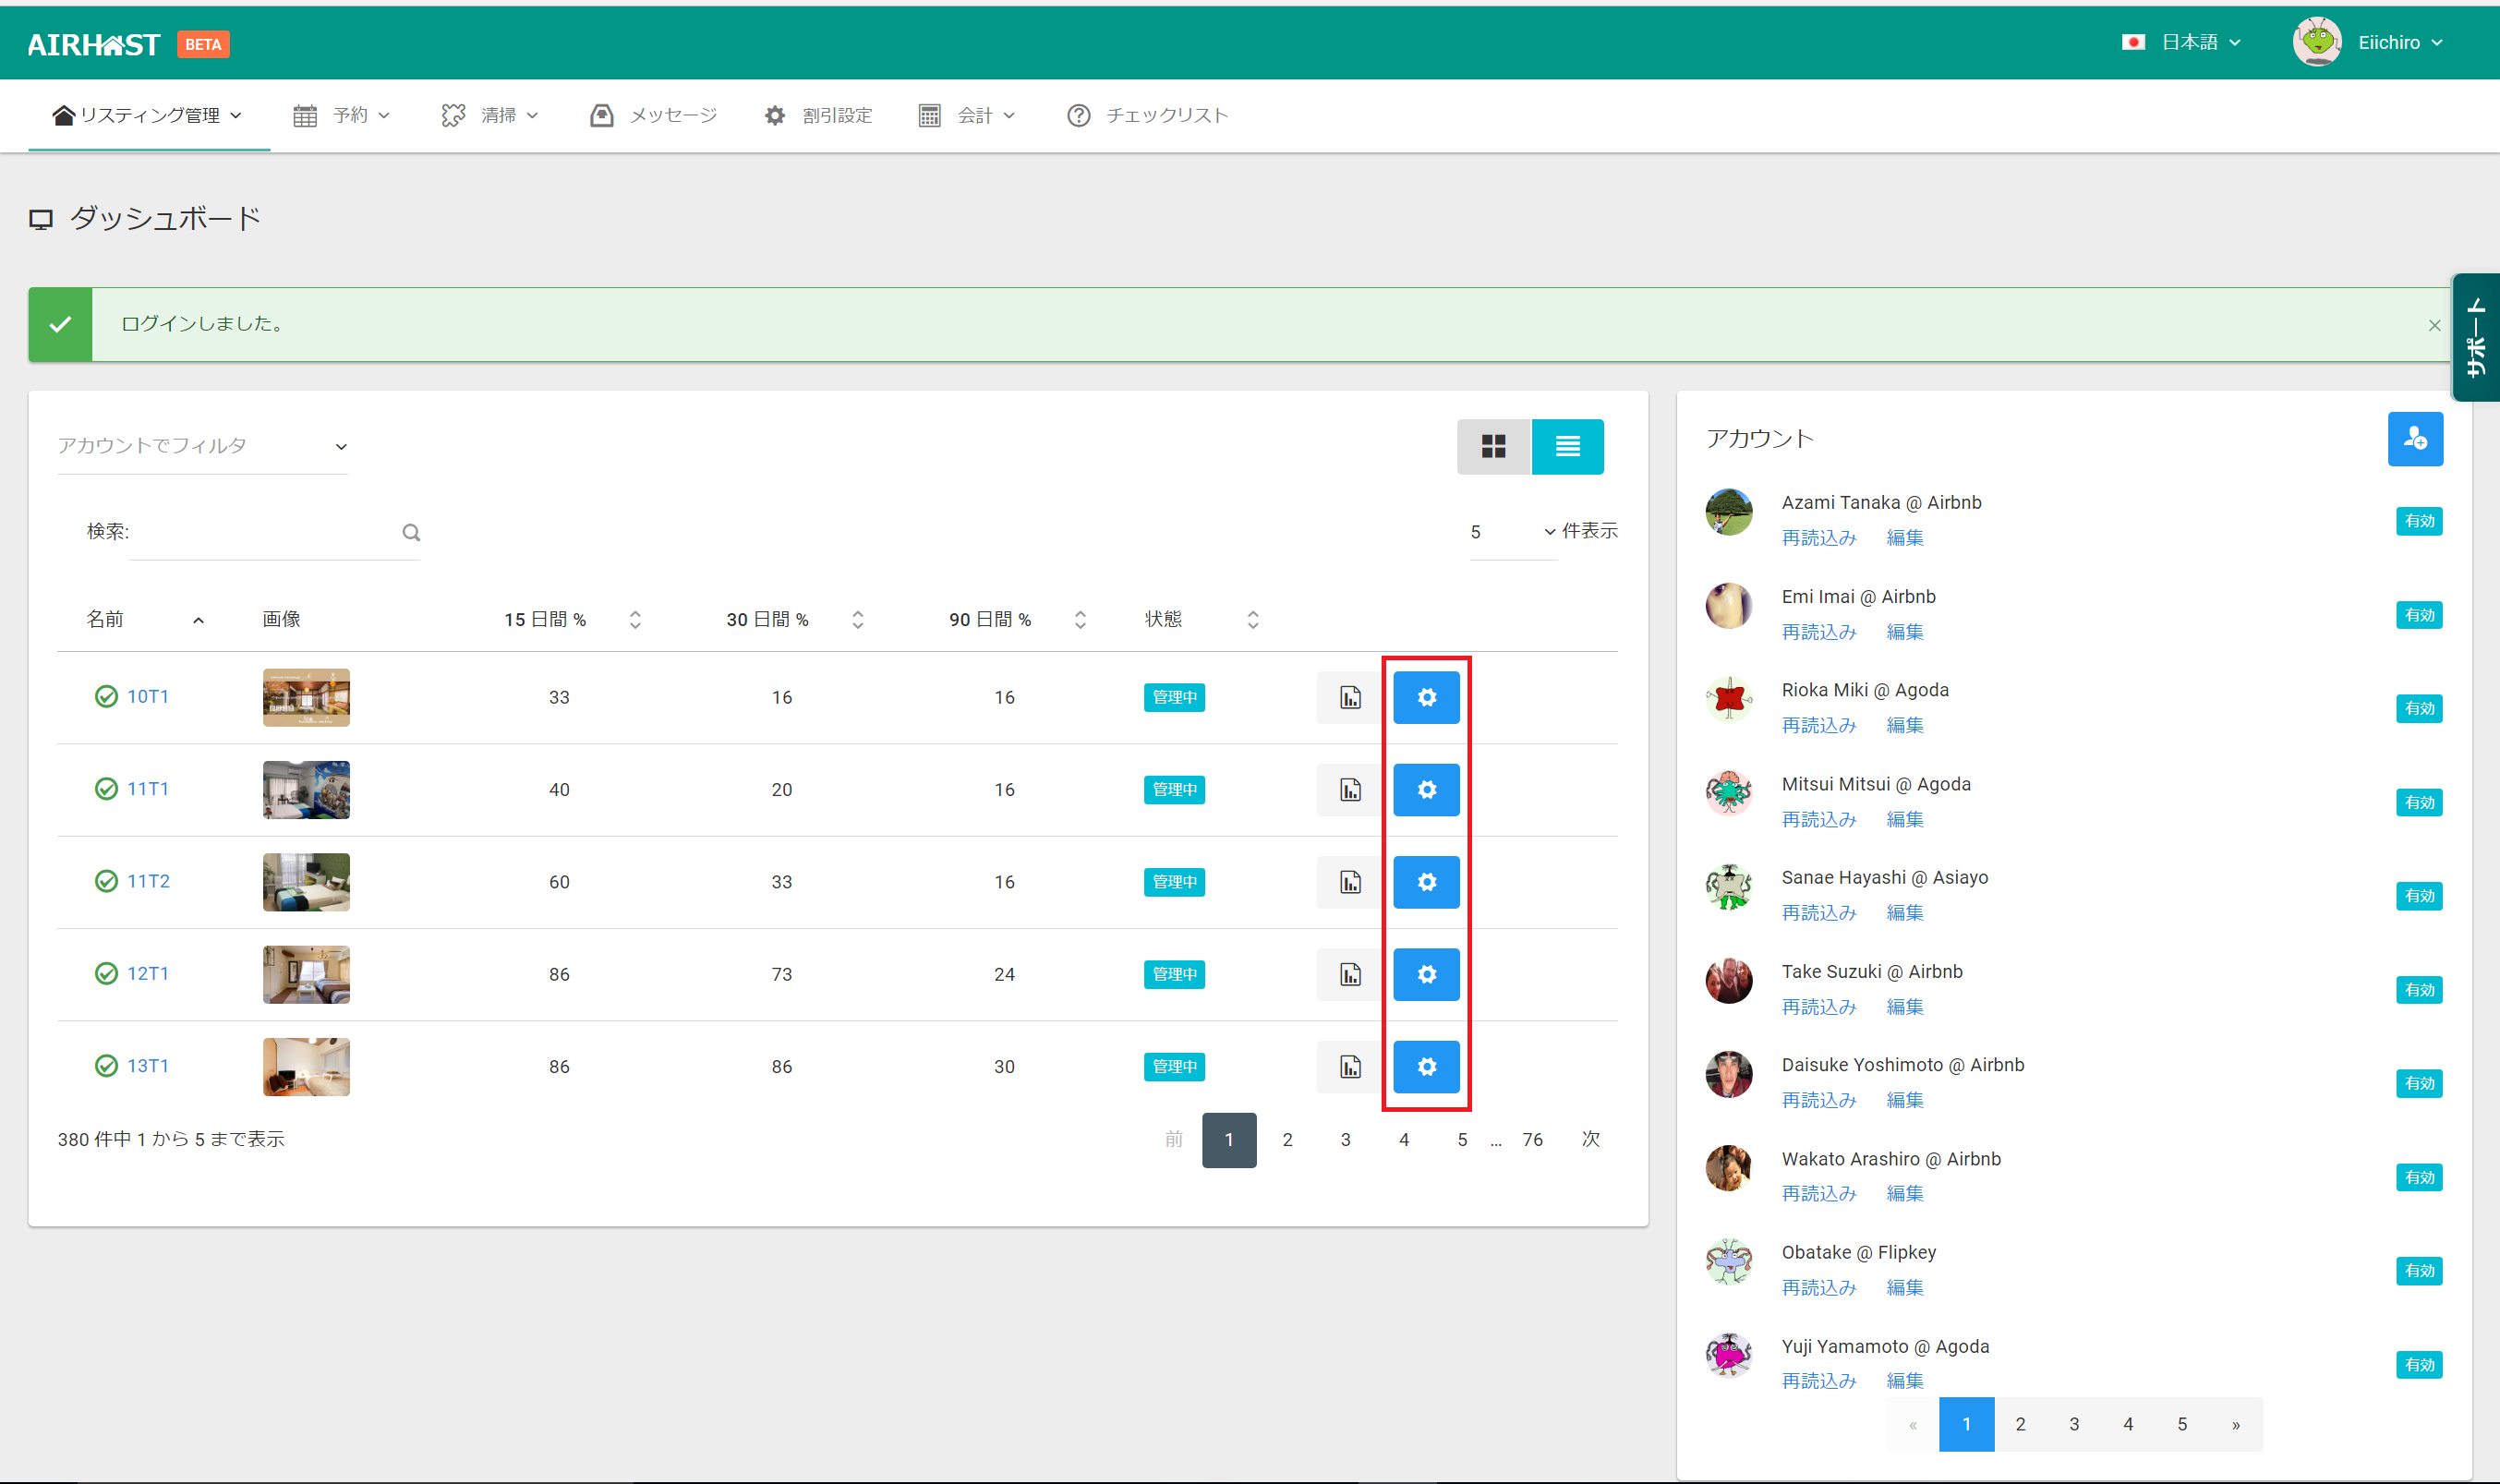Expand the account filter dropdown

[x=202, y=446]
